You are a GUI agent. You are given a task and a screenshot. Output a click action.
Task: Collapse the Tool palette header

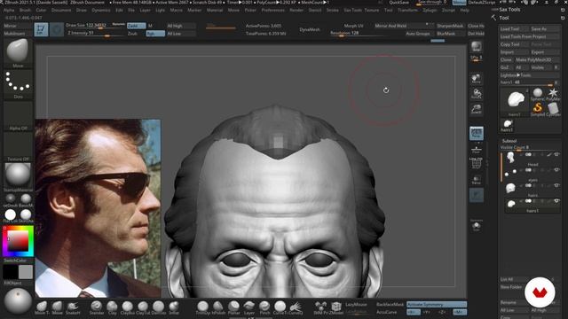(504, 18)
